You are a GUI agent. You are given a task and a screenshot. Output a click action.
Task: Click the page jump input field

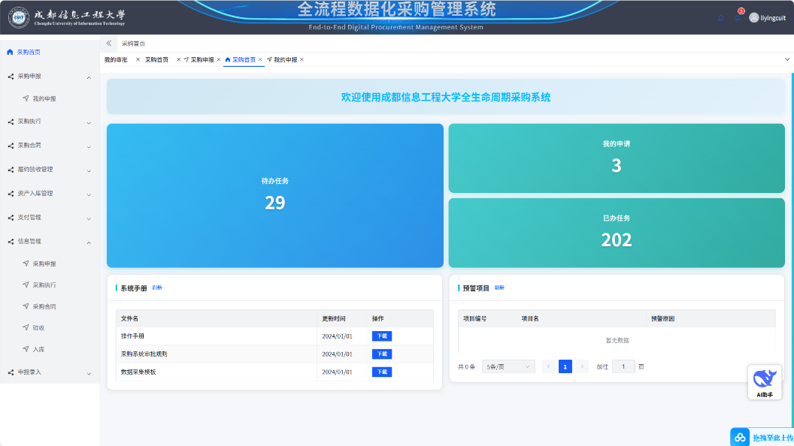pyautogui.click(x=623, y=366)
